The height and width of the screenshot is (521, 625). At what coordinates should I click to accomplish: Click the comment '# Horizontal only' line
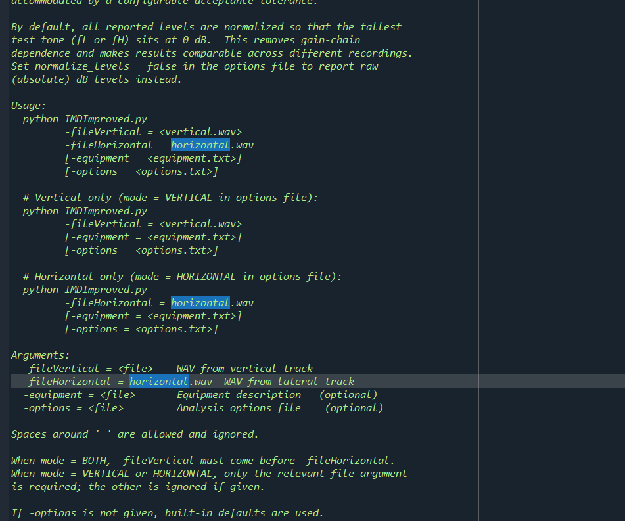click(x=182, y=277)
